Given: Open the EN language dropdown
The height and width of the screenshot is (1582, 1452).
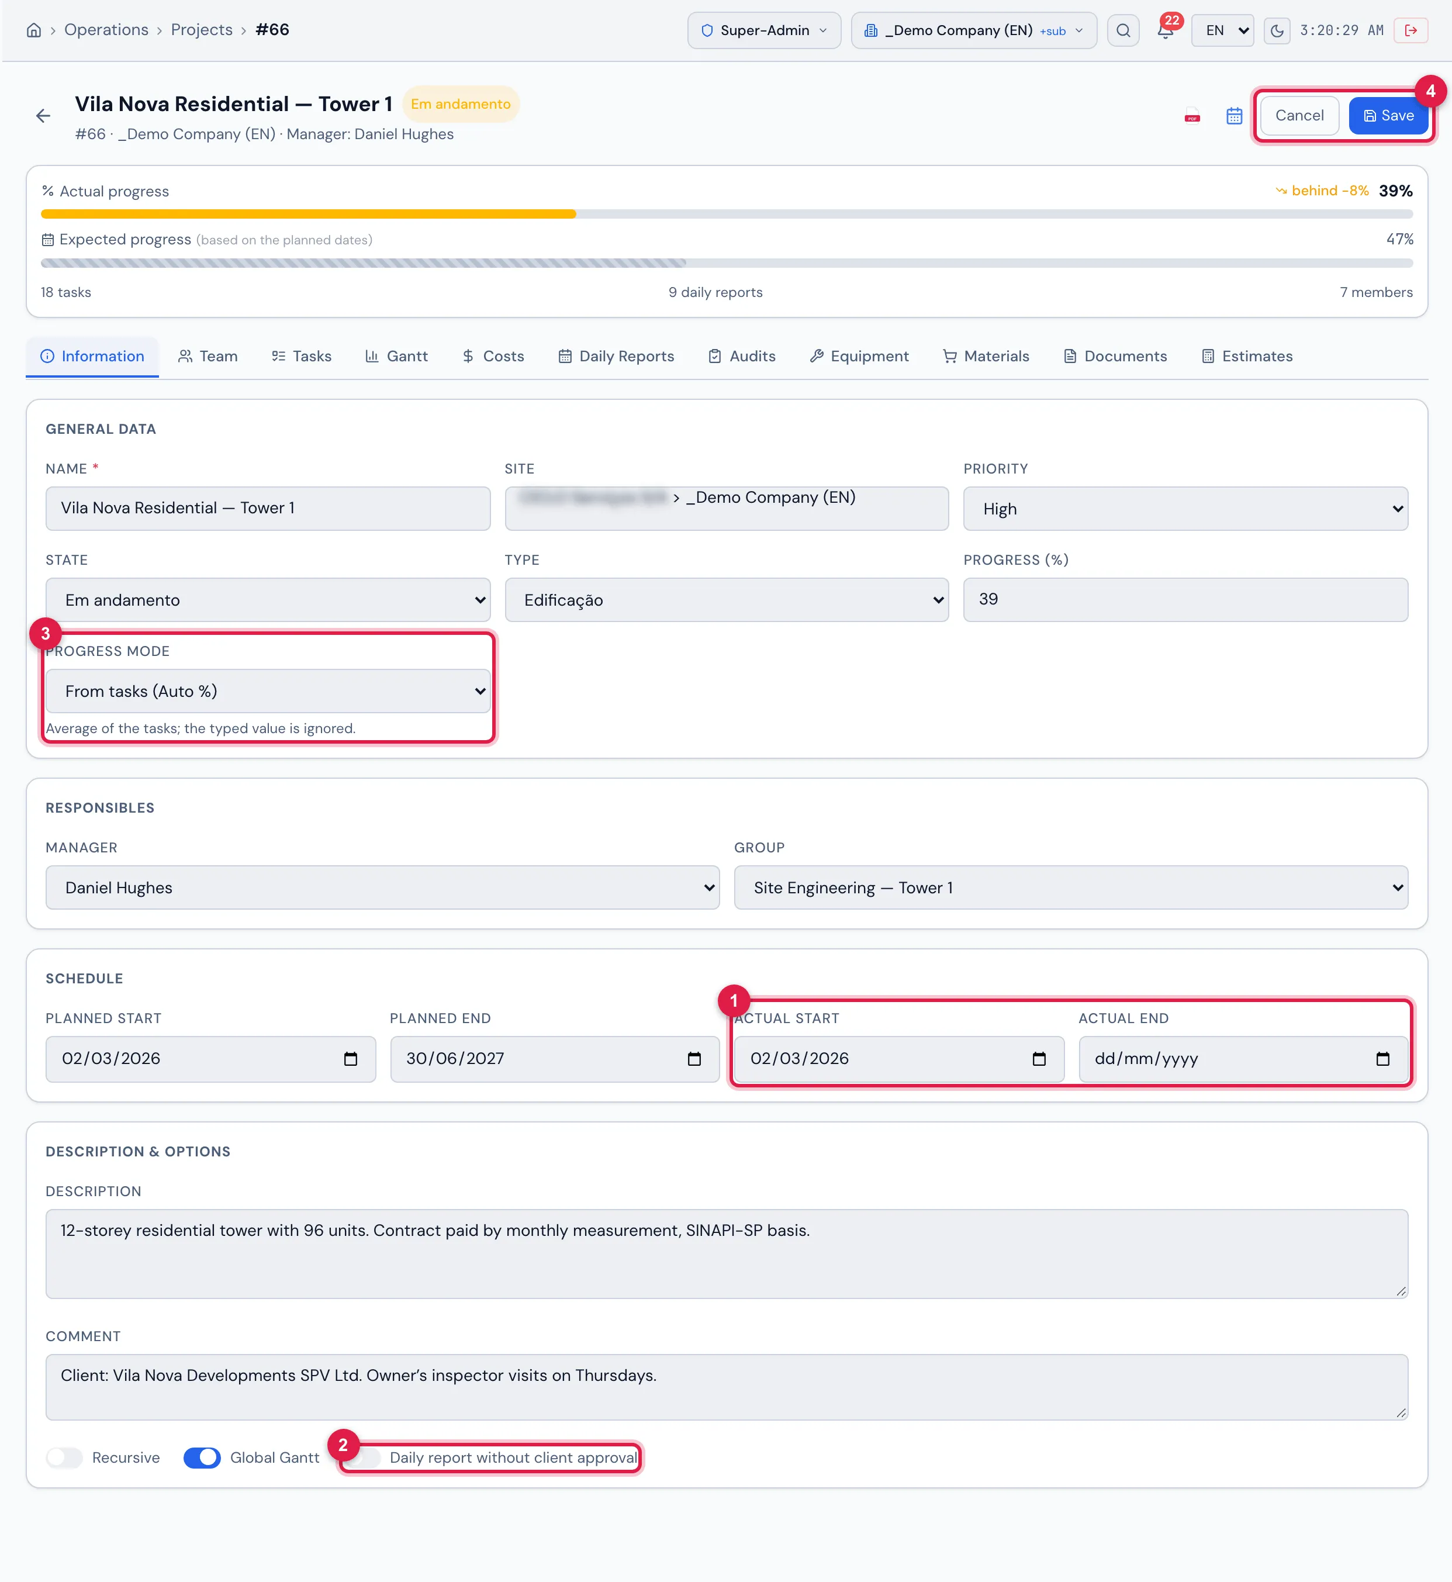Looking at the screenshot, I should [1222, 30].
